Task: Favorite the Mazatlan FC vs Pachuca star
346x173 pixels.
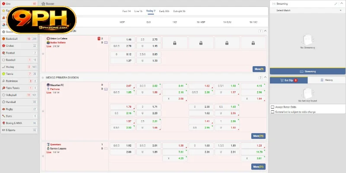Action: click(x=43, y=111)
